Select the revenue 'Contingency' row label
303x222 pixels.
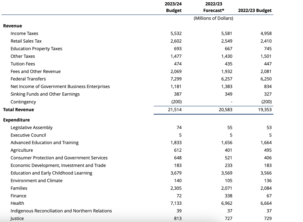point(23,102)
